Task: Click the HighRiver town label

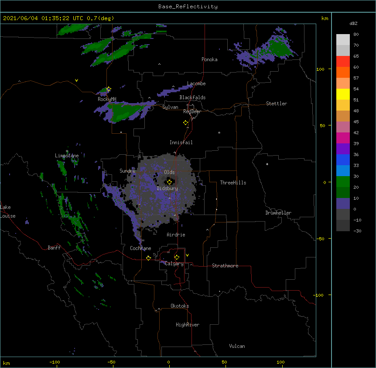Action: (x=188, y=325)
